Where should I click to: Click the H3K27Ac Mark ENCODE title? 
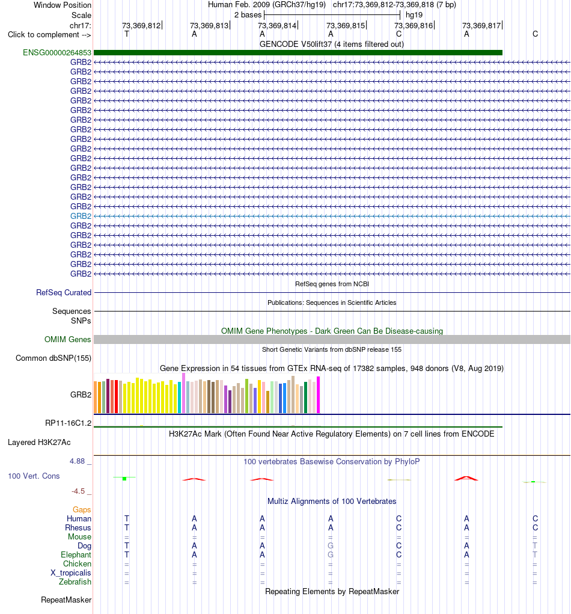click(x=332, y=434)
